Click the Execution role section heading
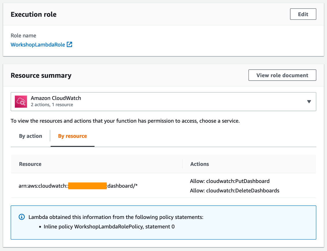This screenshot has width=327, height=251. pyautogui.click(x=33, y=14)
